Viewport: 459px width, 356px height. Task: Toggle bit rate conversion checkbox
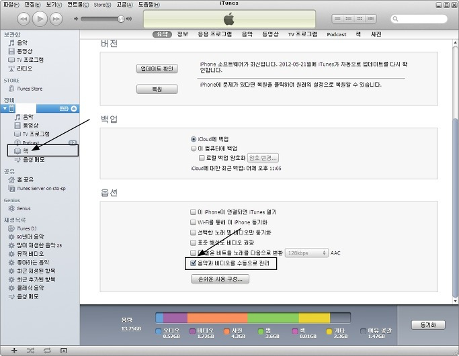193,253
